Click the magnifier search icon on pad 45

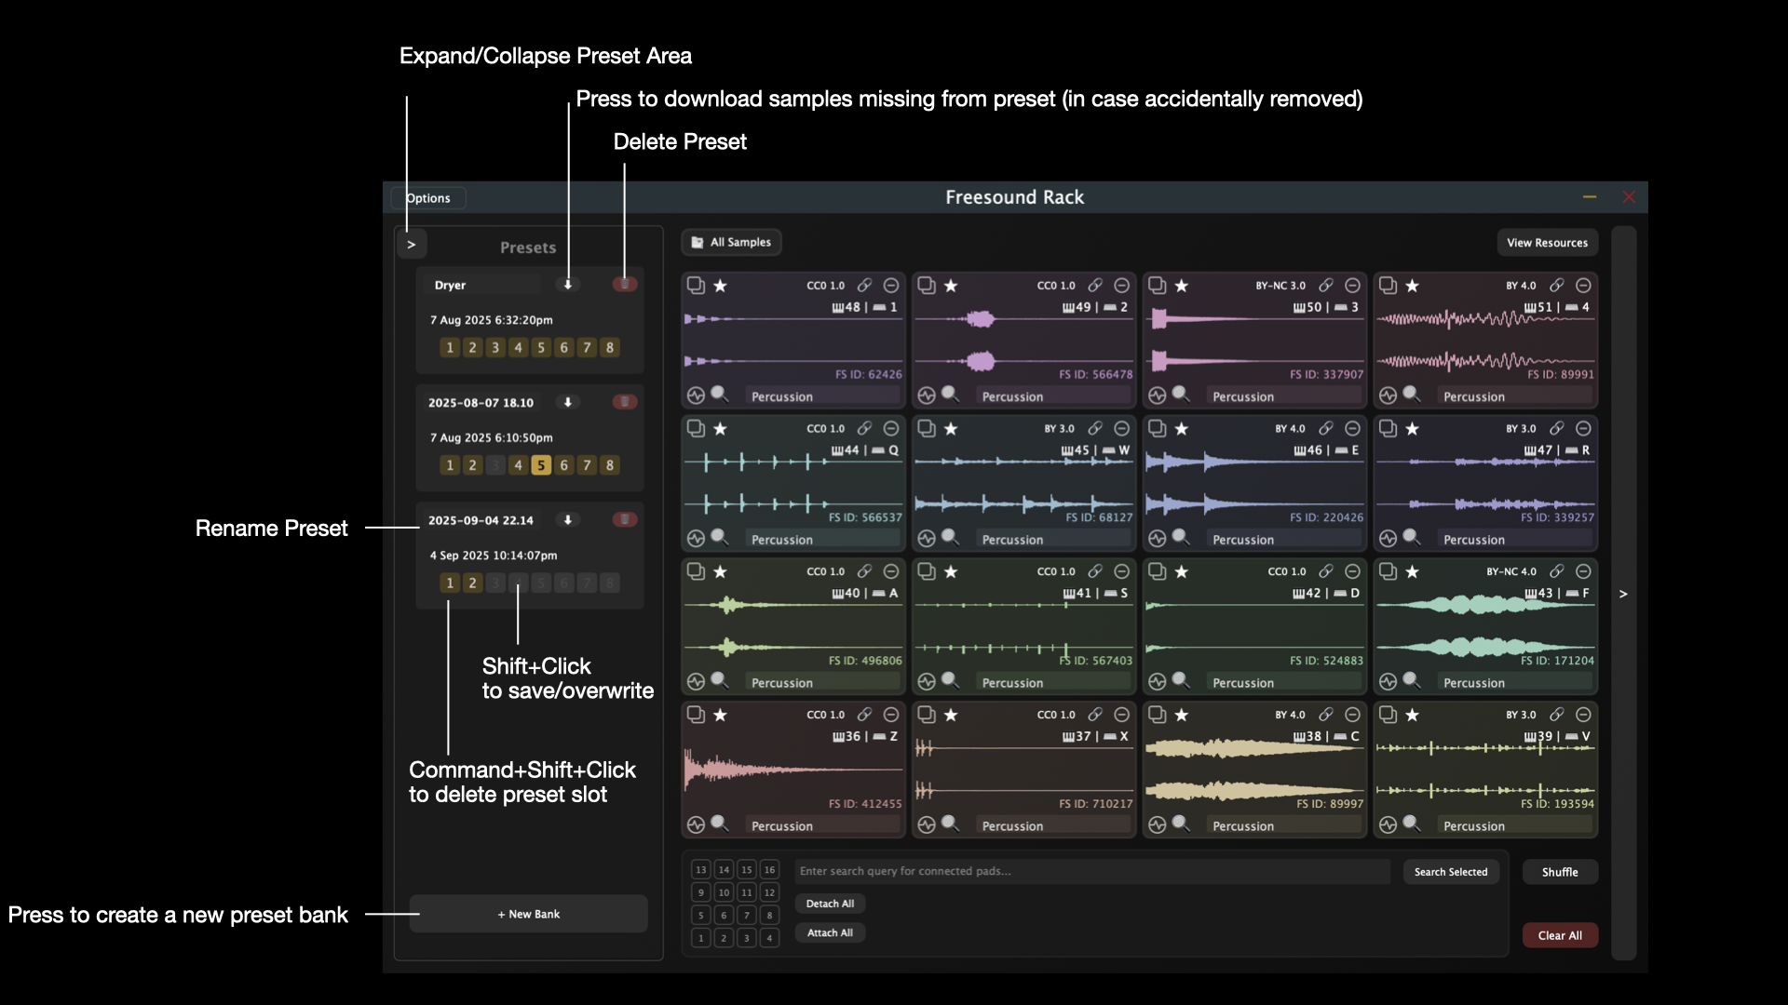(949, 536)
